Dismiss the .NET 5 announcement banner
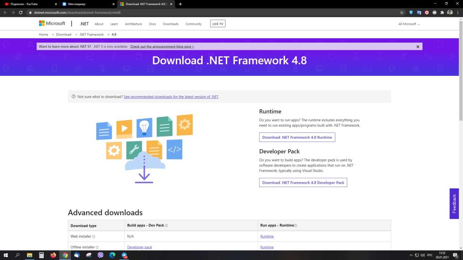Viewport: 463px width, 260px height. point(418,47)
